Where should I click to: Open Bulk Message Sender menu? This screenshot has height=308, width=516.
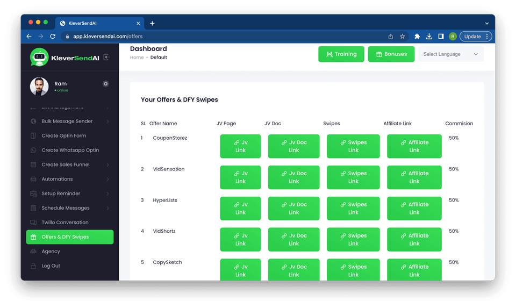[70, 121]
